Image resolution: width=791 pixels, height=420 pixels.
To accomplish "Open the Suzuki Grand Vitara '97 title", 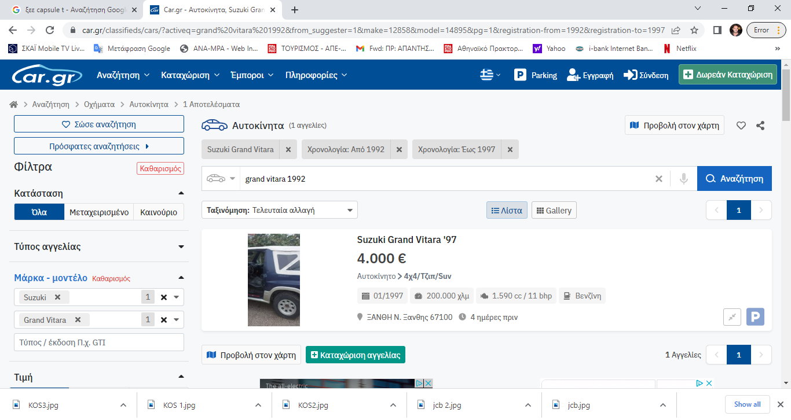I will coord(407,240).
